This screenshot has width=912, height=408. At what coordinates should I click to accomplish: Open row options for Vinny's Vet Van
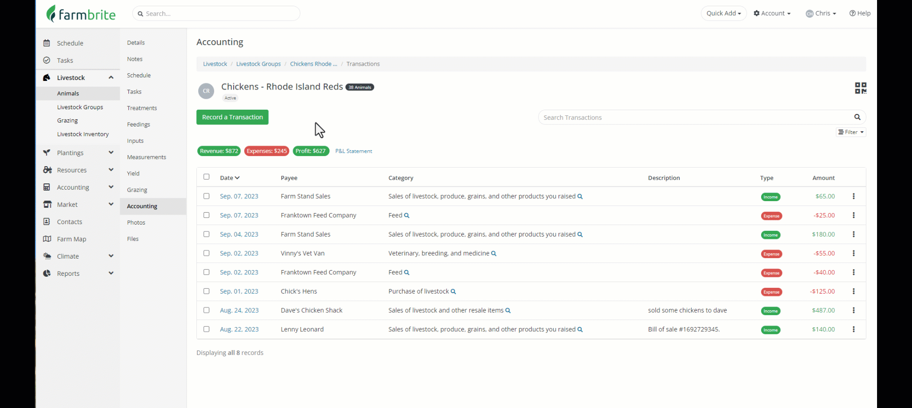click(x=854, y=253)
